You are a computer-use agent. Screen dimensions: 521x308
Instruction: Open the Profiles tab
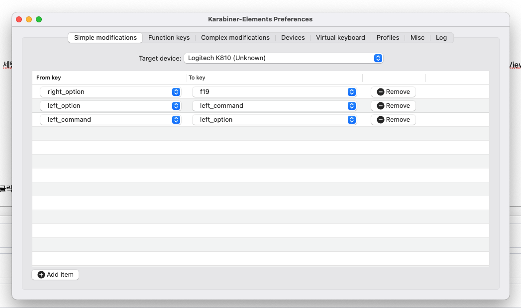coord(388,38)
